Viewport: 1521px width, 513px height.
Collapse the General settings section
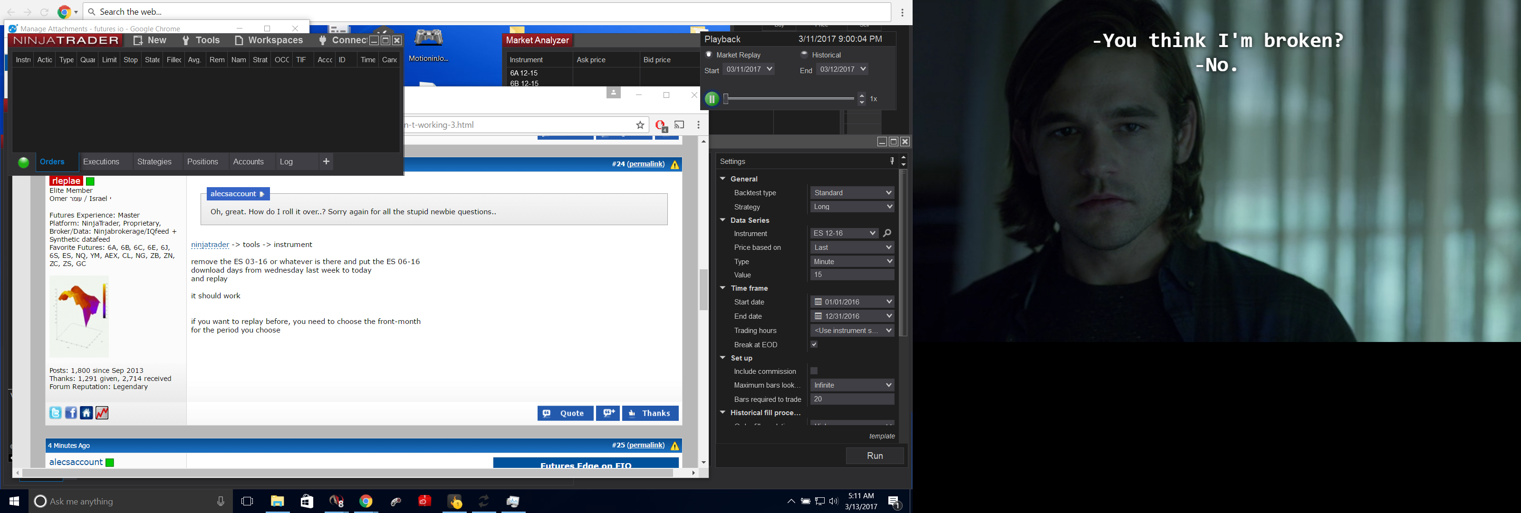click(x=722, y=179)
